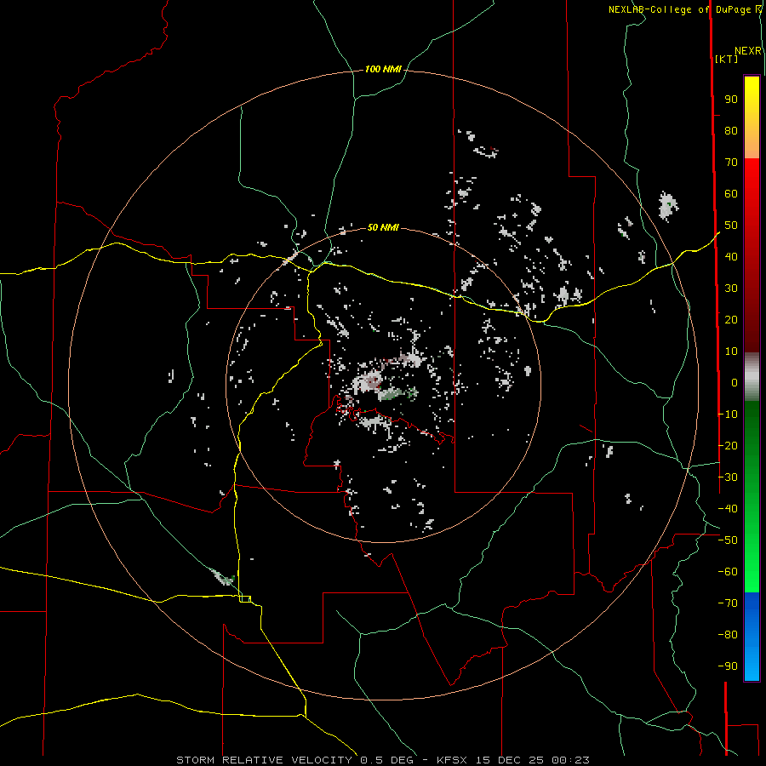Click the "-30" value on velocity scale
The image size is (766, 766).
728,477
